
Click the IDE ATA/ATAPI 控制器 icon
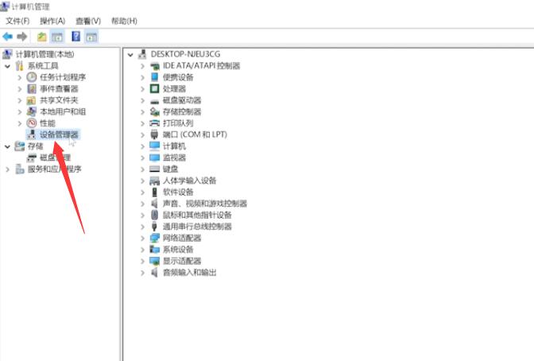click(x=155, y=66)
